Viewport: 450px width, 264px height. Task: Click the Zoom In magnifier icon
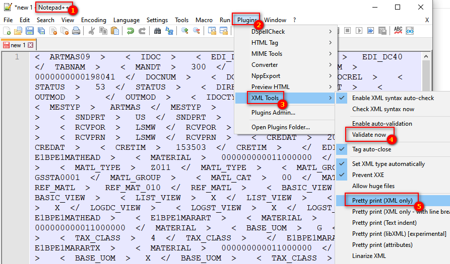[184, 31]
